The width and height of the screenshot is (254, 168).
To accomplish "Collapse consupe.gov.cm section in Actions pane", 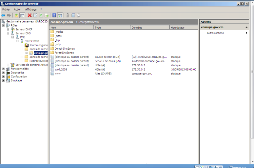I will pyautogui.click(x=247, y=27).
